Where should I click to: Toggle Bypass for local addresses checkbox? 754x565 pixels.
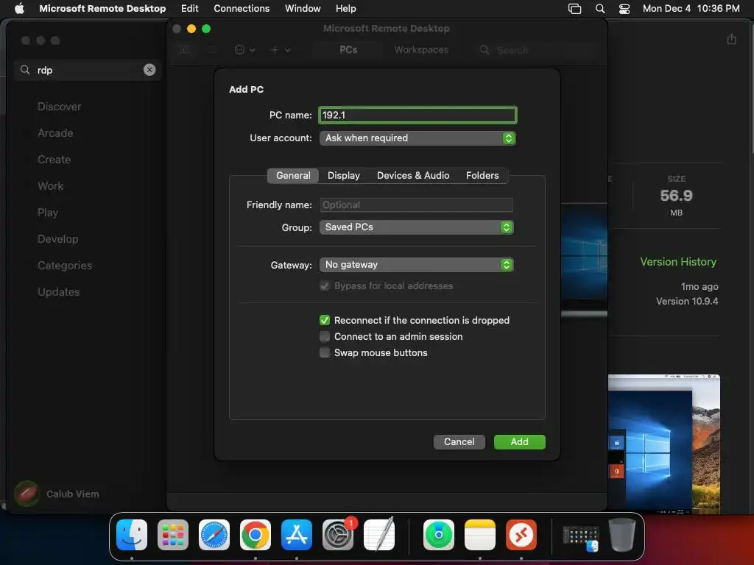[325, 286]
